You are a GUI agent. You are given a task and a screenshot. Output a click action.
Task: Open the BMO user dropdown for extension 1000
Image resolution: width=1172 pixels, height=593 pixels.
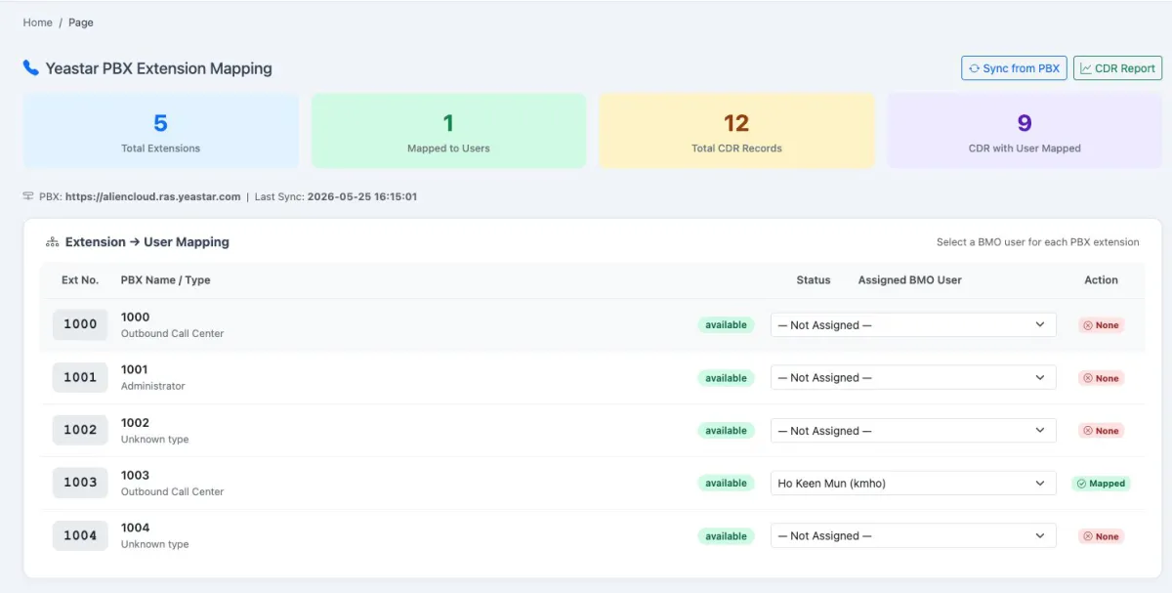pyautogui.click(x=913, y=325)
